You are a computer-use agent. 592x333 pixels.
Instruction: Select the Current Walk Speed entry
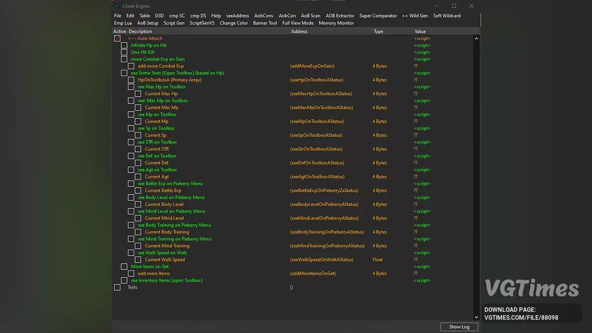[x=165, y=259]
